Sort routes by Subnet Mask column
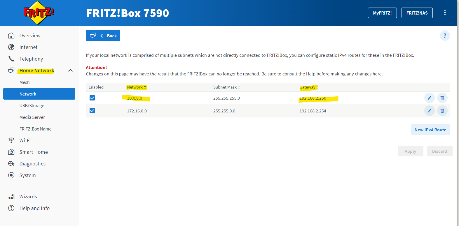Screen dimensions: 459x226 pyautogui.click(x=226, y=87)
